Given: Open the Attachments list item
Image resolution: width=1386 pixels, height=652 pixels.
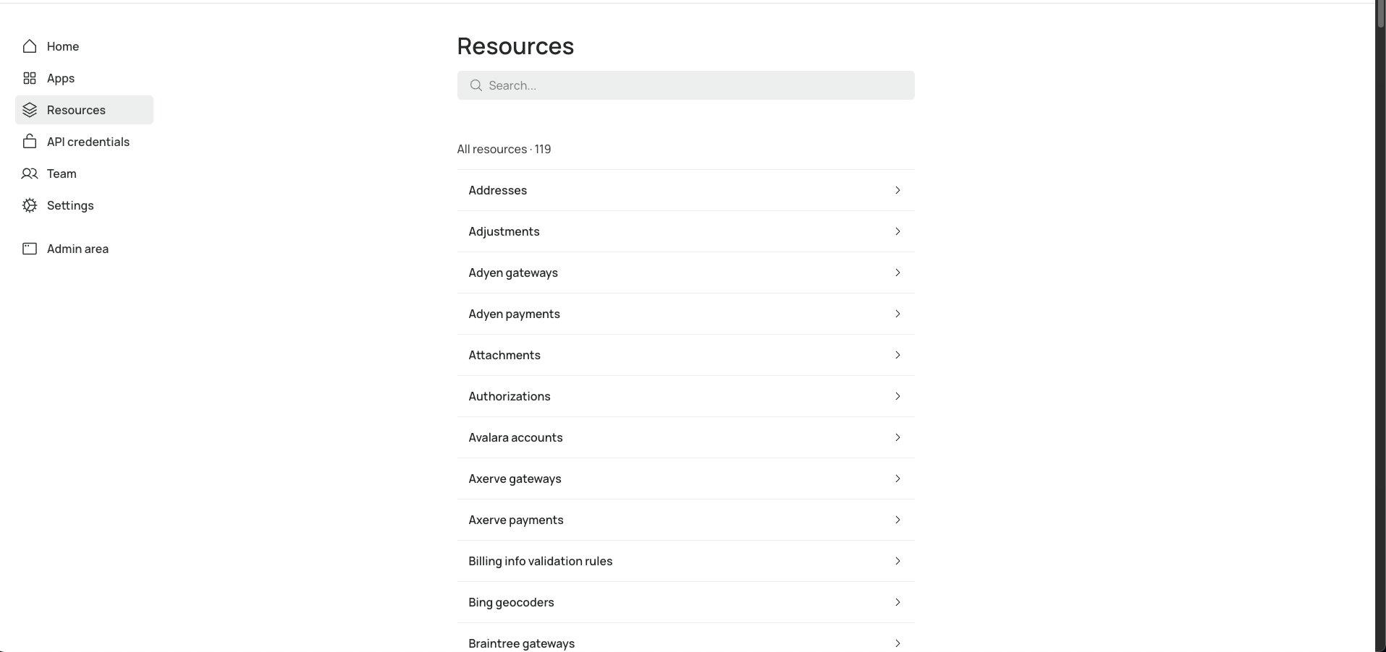Looking at the screenshot, I should 685,355.
